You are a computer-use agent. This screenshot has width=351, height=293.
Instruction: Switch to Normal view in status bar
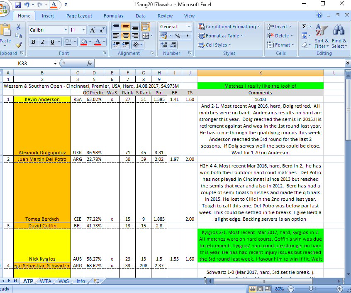tap(252, 289)
